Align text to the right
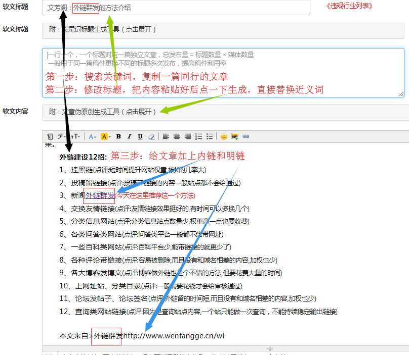Screen dimensions: 409x355 [188, 136]
